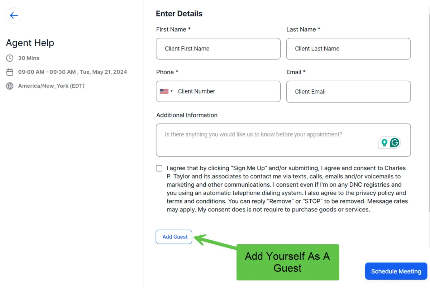Click the America/New_York (EDT) timezone text

[51, 86]
